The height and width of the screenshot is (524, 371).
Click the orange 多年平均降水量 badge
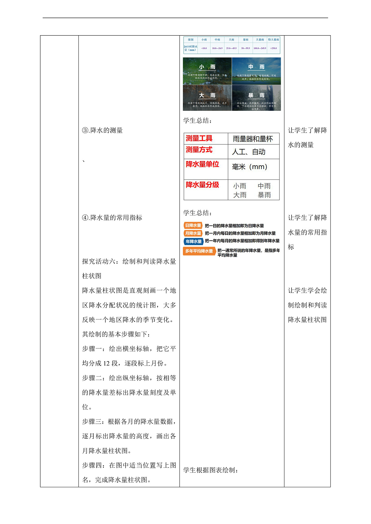tap(199, 251)
